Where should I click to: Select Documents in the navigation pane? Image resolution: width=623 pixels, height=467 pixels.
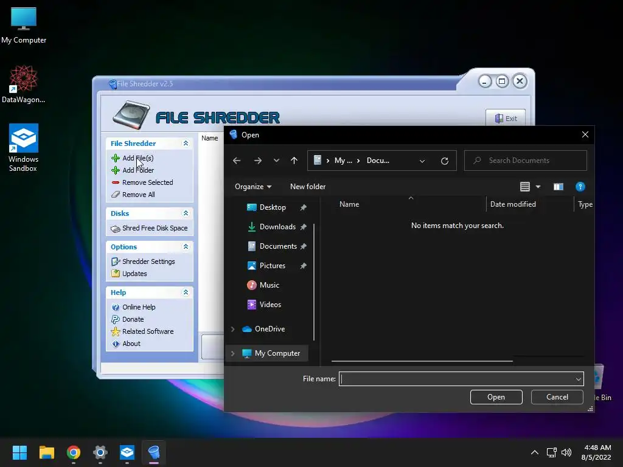277,246
